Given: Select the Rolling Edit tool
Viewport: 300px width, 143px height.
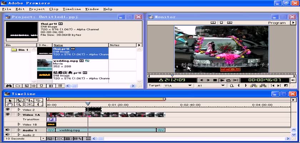Looking at the screenshot, I should coord(29,100).
